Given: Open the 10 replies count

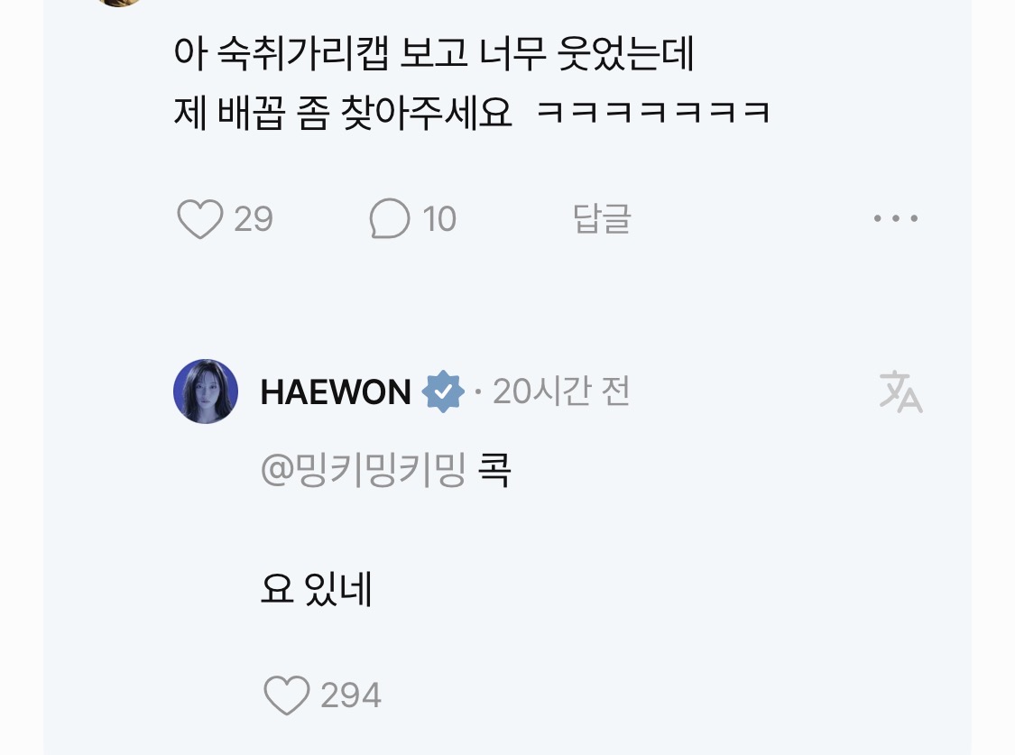Looking at the screenshot, I should coord(439,218).
